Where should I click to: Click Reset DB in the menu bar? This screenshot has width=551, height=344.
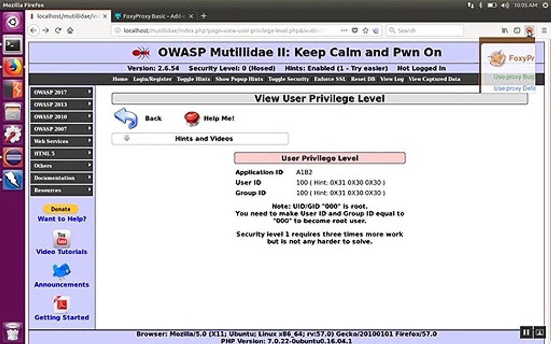(363, 79)
